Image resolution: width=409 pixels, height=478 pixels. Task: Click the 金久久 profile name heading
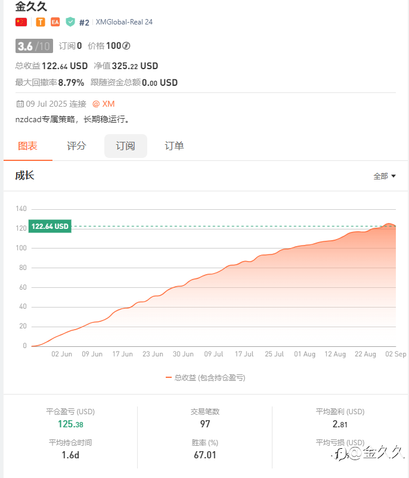31,7
